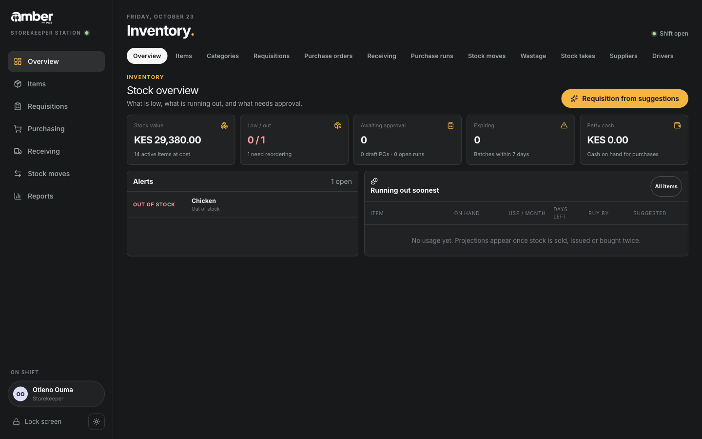Click the Shift open status indicator
Screen dimensions: 702x439
click(670, 34)
